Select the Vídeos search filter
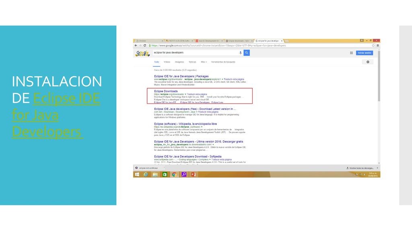 coord(167,62)
